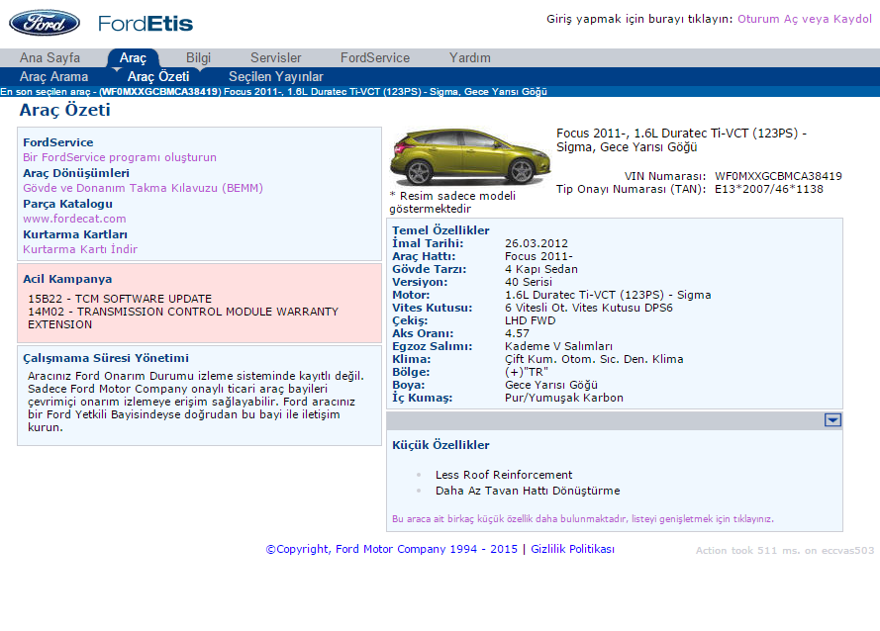Open the FordService tab
The width and height of the screenshot is (880, 631).
[375, 57]
